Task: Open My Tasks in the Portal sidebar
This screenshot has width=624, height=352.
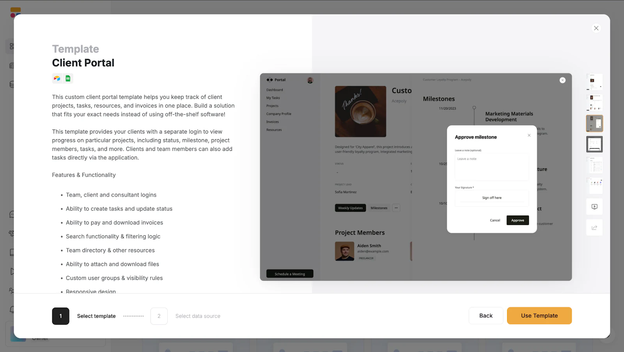Action: coord(273,98)
